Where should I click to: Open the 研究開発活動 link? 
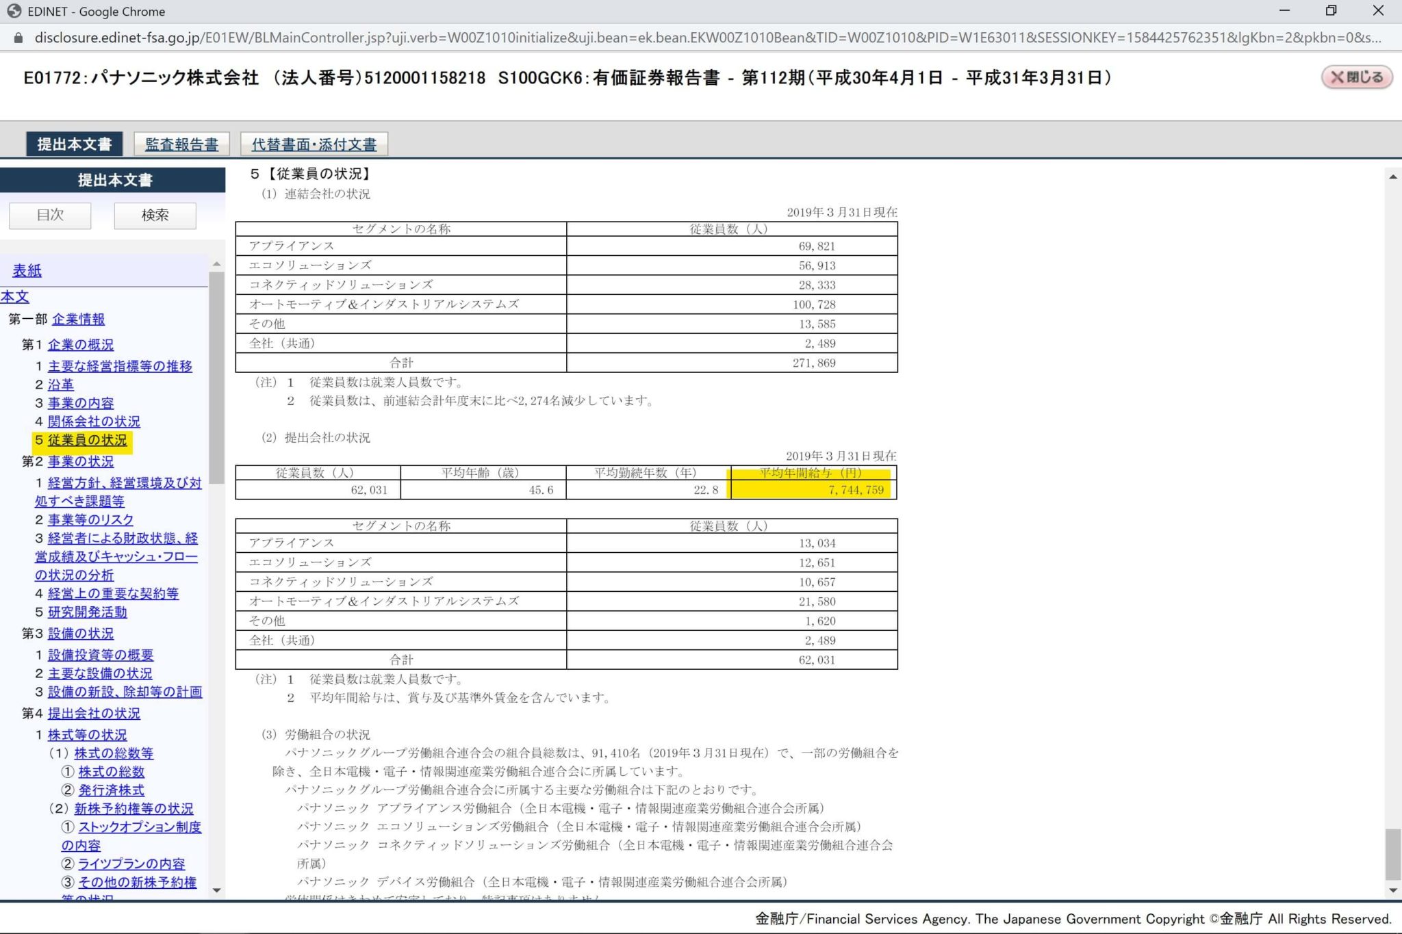[88, 612]
